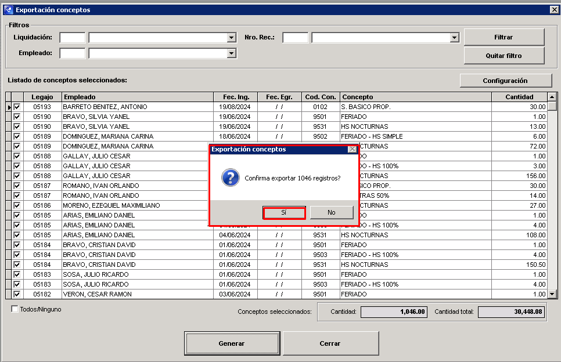
Task: Click the table scrollbar down arrow
Action: 552,294
